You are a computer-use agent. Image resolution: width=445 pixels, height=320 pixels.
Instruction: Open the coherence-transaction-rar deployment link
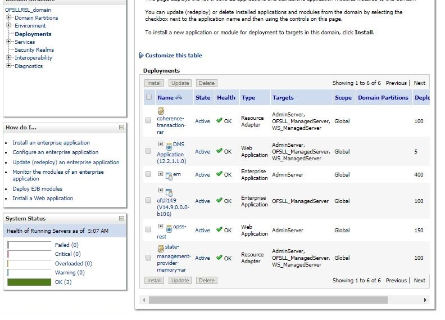coord(171,125)
